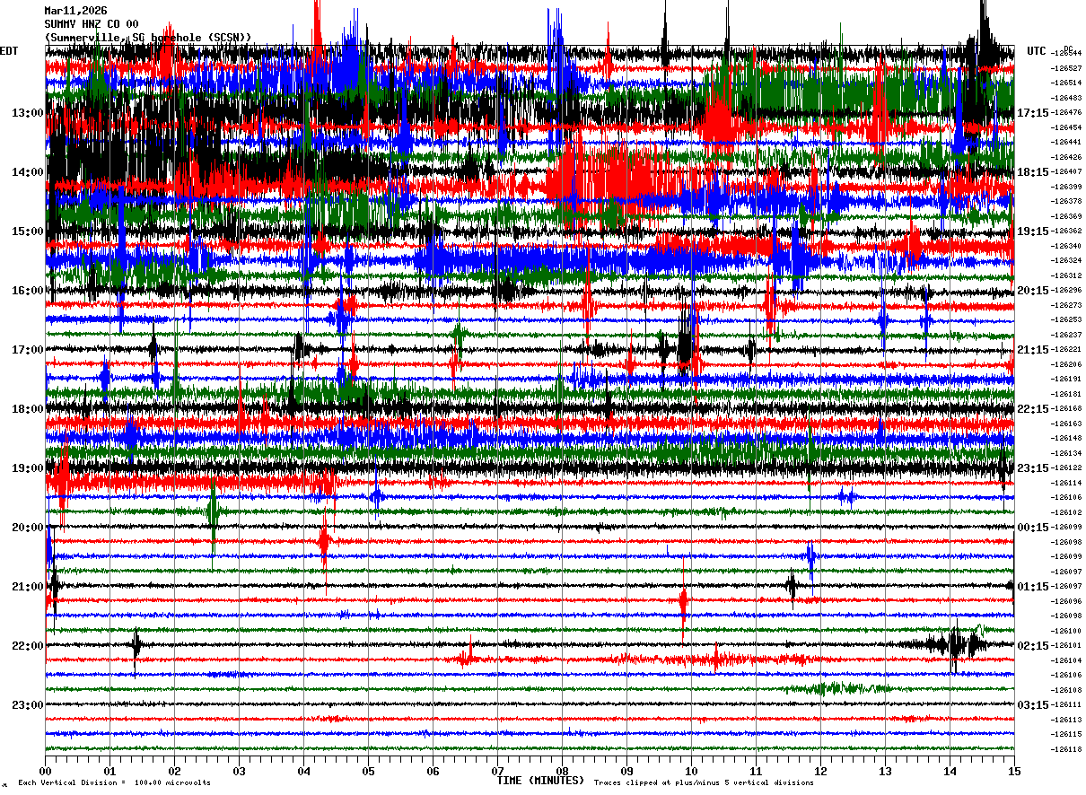Click the DC offset value -126113

pos(1066,720)
